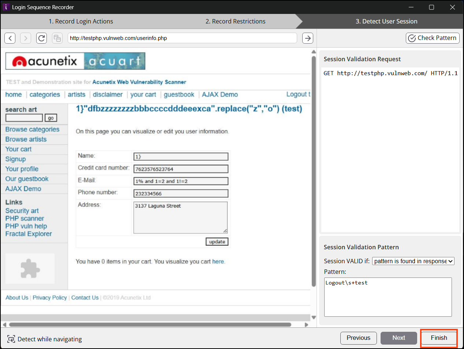Click the checkmark icon on Check Pattern
The height and width of the screenshot is (349, 464).
(411, 38)
